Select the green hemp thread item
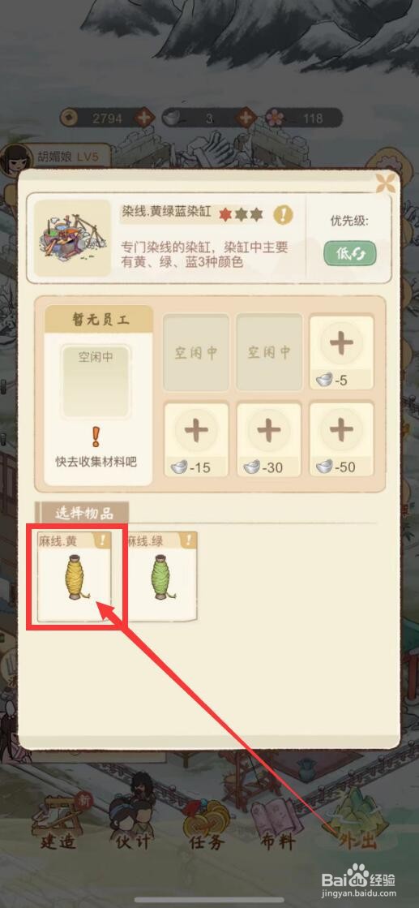 coord(161,576)
